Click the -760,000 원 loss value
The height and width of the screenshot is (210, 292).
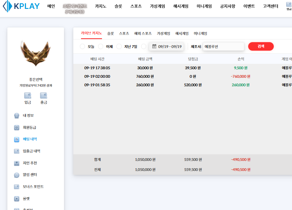[x=240, y=76]
